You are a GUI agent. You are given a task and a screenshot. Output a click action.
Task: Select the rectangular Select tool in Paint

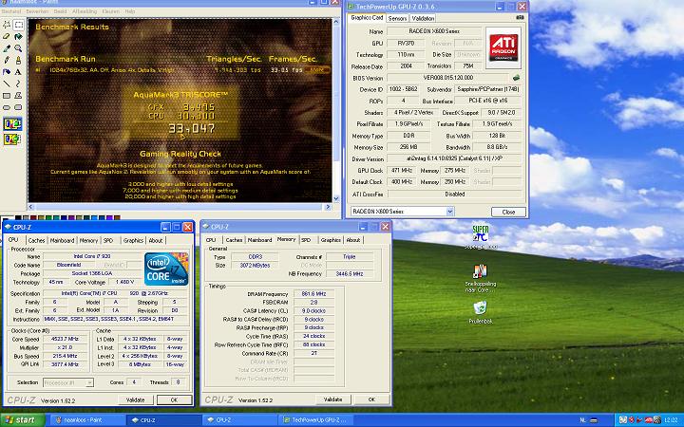pos(18,25)
